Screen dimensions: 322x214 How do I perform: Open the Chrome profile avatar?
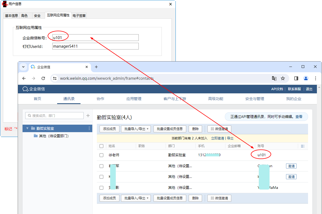pos(306,78)
